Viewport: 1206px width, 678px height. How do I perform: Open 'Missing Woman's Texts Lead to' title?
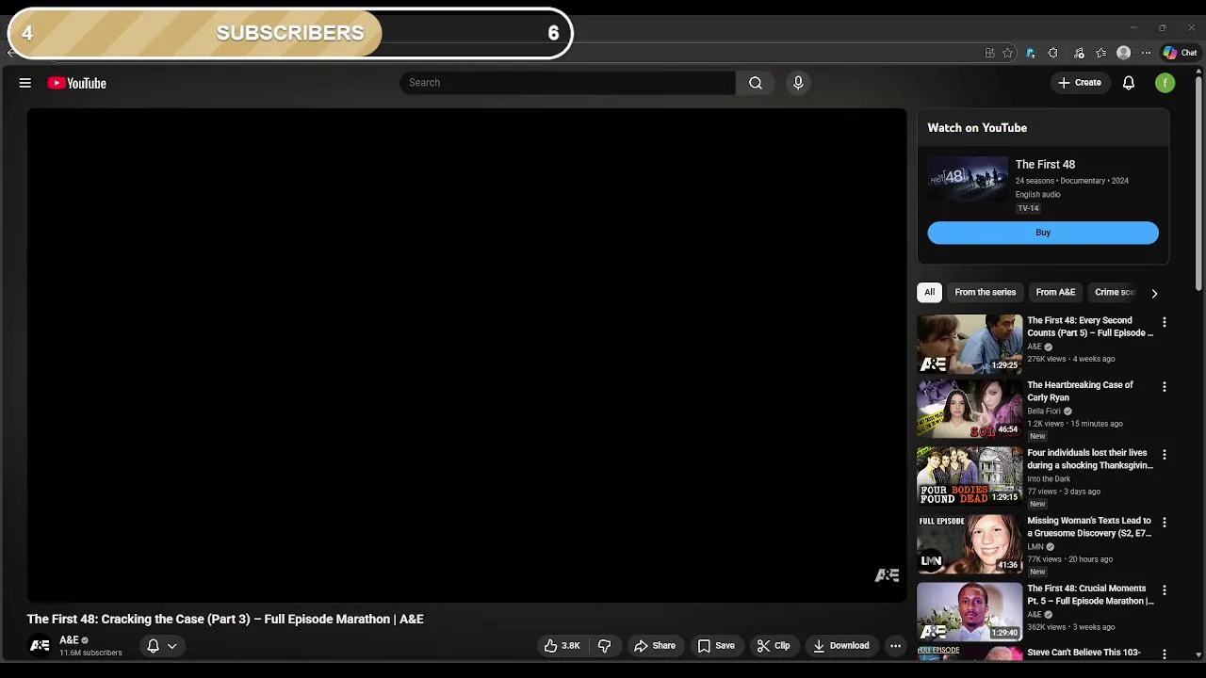pos(1089,526)
